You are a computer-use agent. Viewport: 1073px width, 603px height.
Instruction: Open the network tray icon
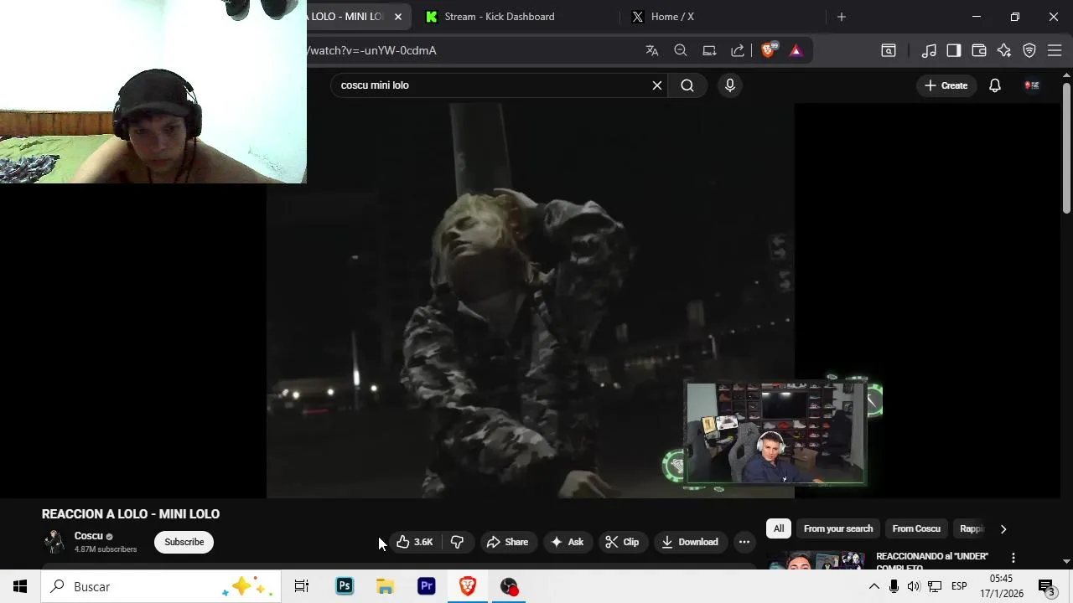click(934, 586)
